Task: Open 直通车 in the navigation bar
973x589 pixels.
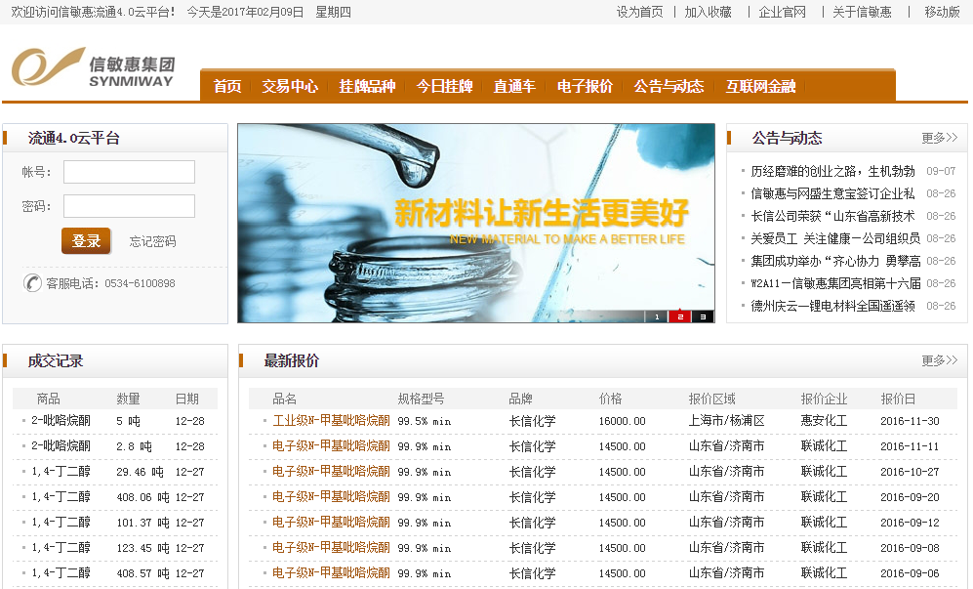Action: pyautogui.click(x=514, y=86)
